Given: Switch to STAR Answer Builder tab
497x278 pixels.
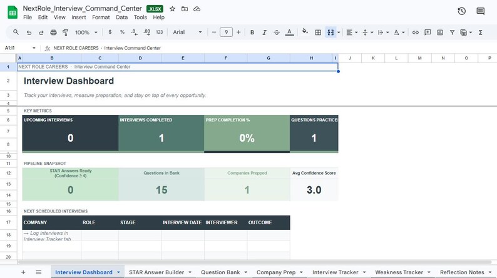Looking at the screenshot, I should [x=156, y=272].
